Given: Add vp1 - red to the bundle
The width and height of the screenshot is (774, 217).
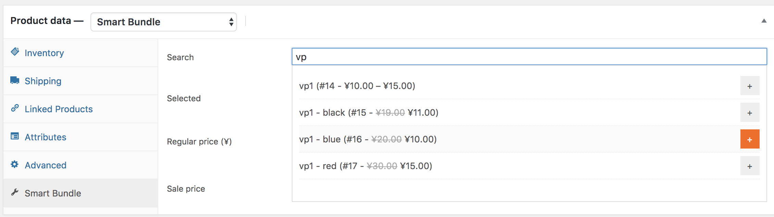Looking at the screenshot, I should tap(750, 166).
